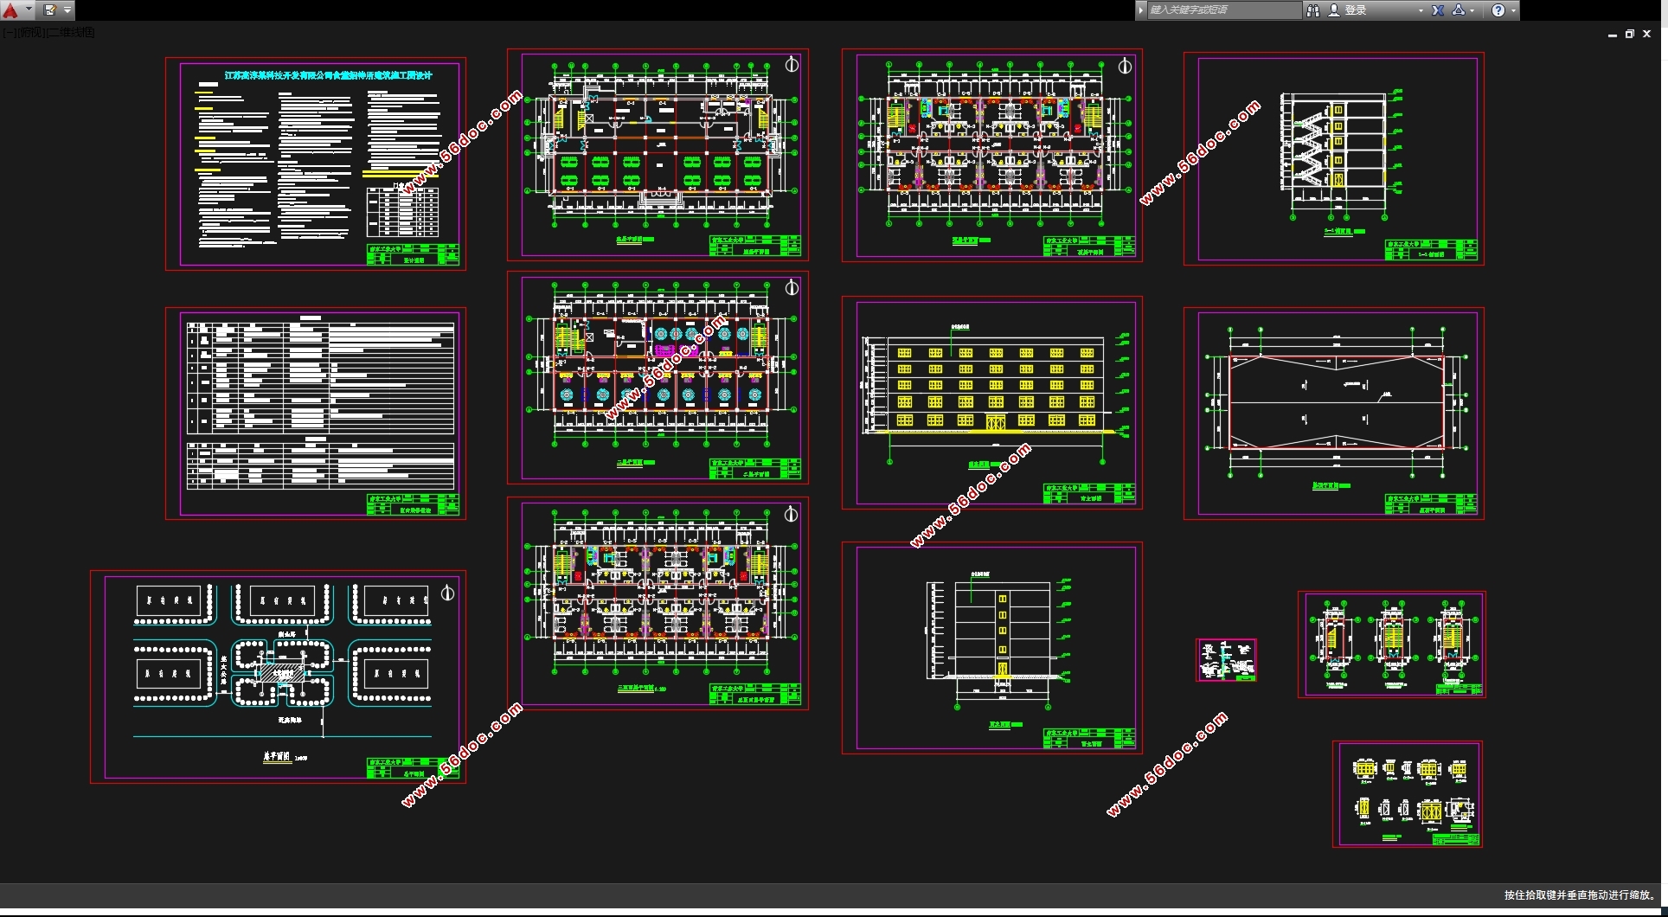Click the north arrow on the site plan sheet
Viewport: 1668px width, 917px height.
(x=447, y=593)
